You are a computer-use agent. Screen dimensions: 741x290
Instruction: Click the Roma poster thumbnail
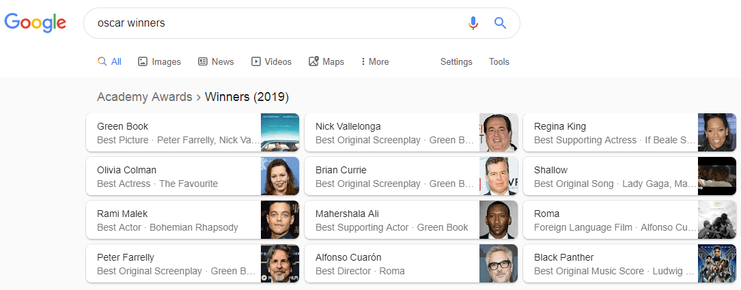tap(717, 220)
